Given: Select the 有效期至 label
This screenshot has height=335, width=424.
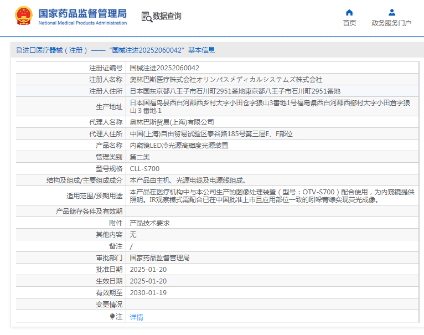Looking at the screenshot, I should click(x=109, y=292).
